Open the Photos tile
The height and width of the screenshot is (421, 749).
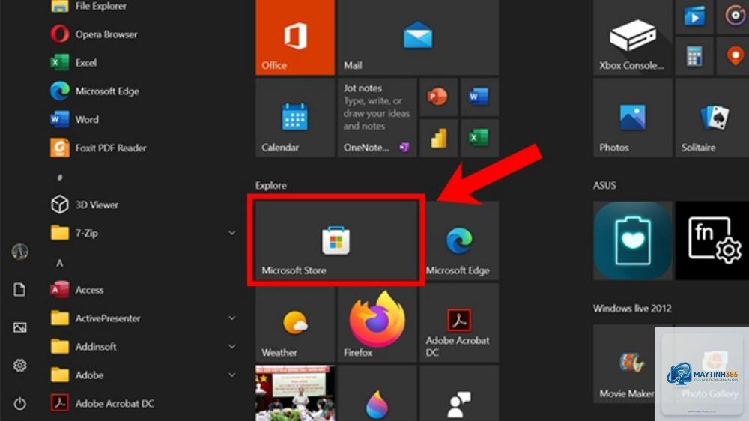[632, 118]
